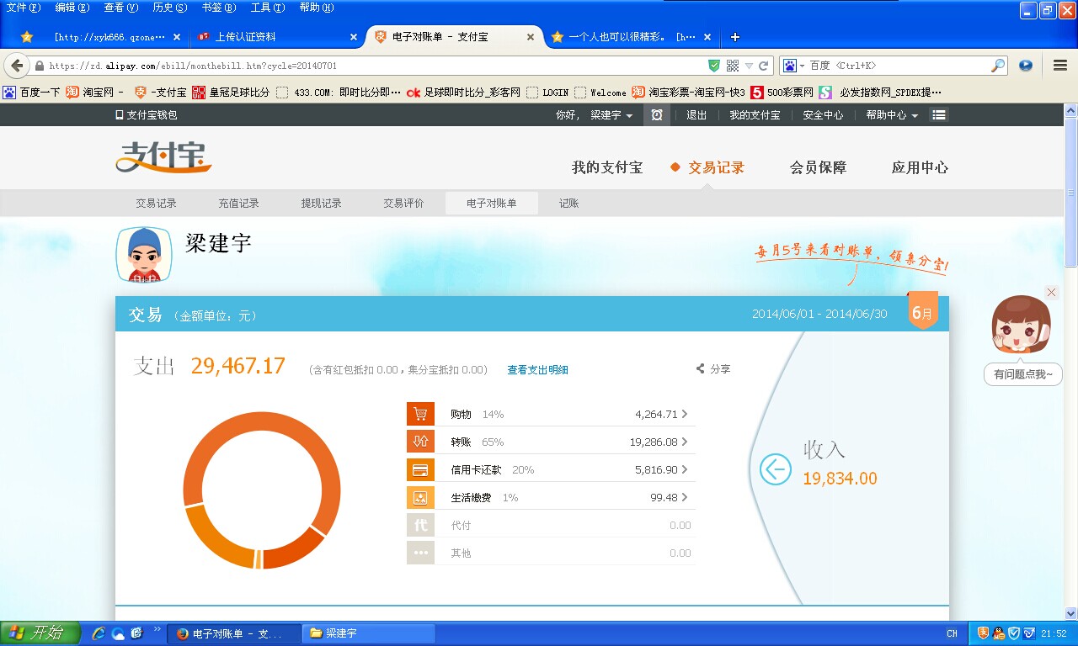
Task: Expand the 信用卡还款 row chevron
Action: (x=685, y=469)
